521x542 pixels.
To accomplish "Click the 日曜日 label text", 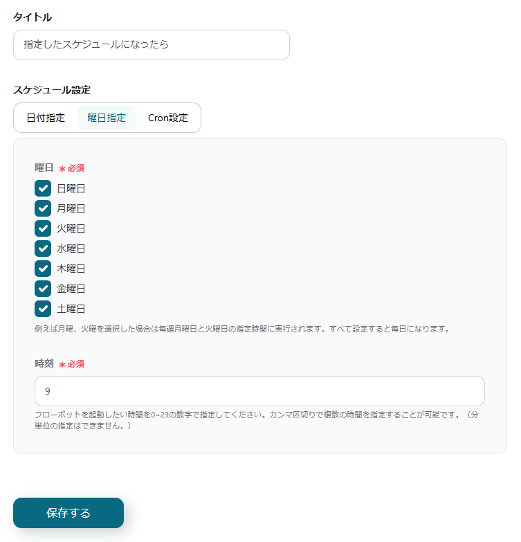I will pos(71,189).
